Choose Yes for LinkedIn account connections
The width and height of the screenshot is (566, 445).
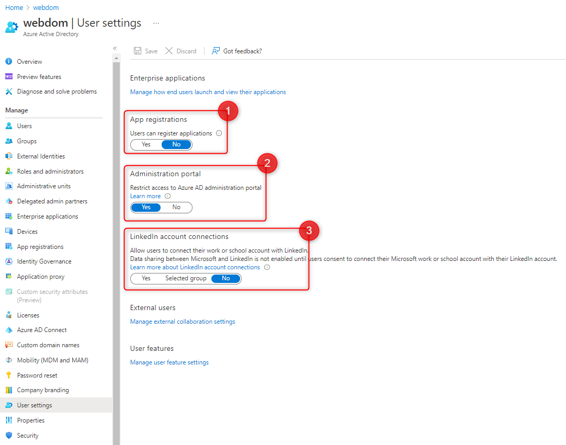146,278
